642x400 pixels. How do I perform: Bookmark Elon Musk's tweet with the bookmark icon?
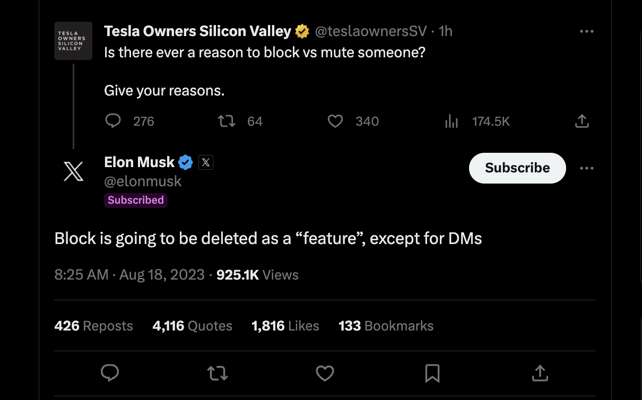pyautogui.click(x=432, y=373)
